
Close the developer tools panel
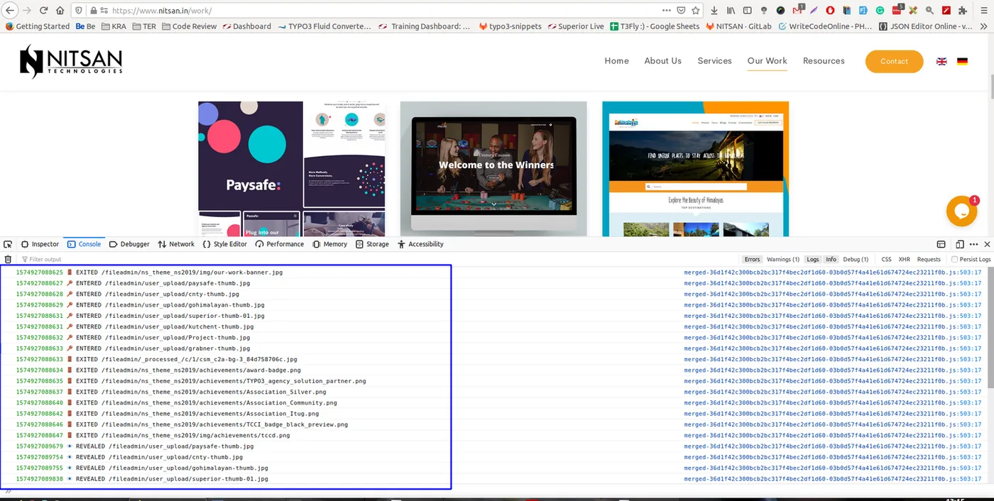tap(987, 244)
